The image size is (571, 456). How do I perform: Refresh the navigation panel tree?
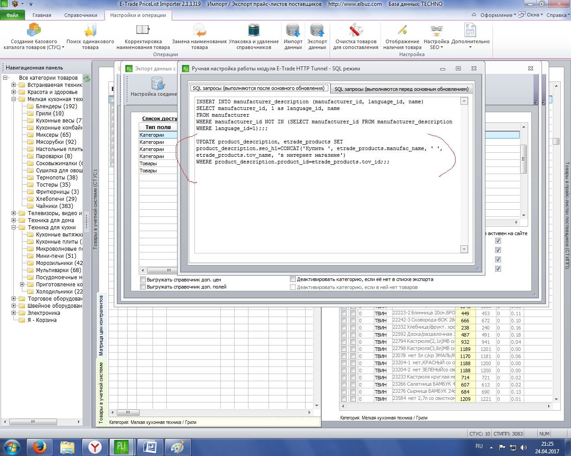[87, 78]
